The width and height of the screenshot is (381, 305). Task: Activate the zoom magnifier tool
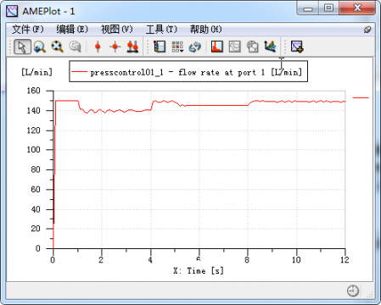(40, 47)
